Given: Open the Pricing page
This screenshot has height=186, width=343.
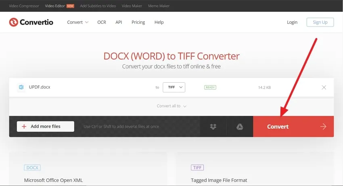Looking at the screenshot, I should click(138, 22).
